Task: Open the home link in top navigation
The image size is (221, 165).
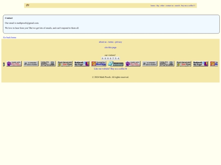Action: coord(153,6)
